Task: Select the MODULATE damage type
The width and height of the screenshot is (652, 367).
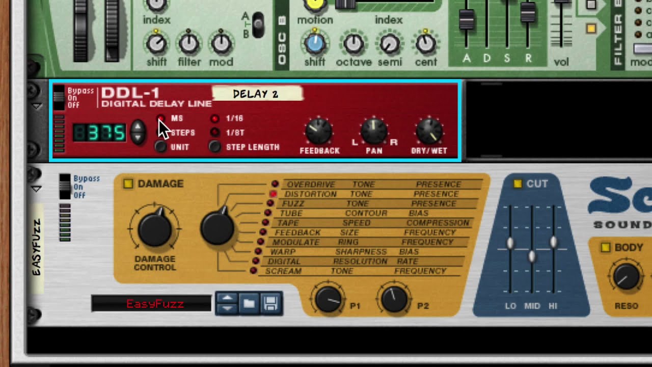Action: tap(261, 242)
